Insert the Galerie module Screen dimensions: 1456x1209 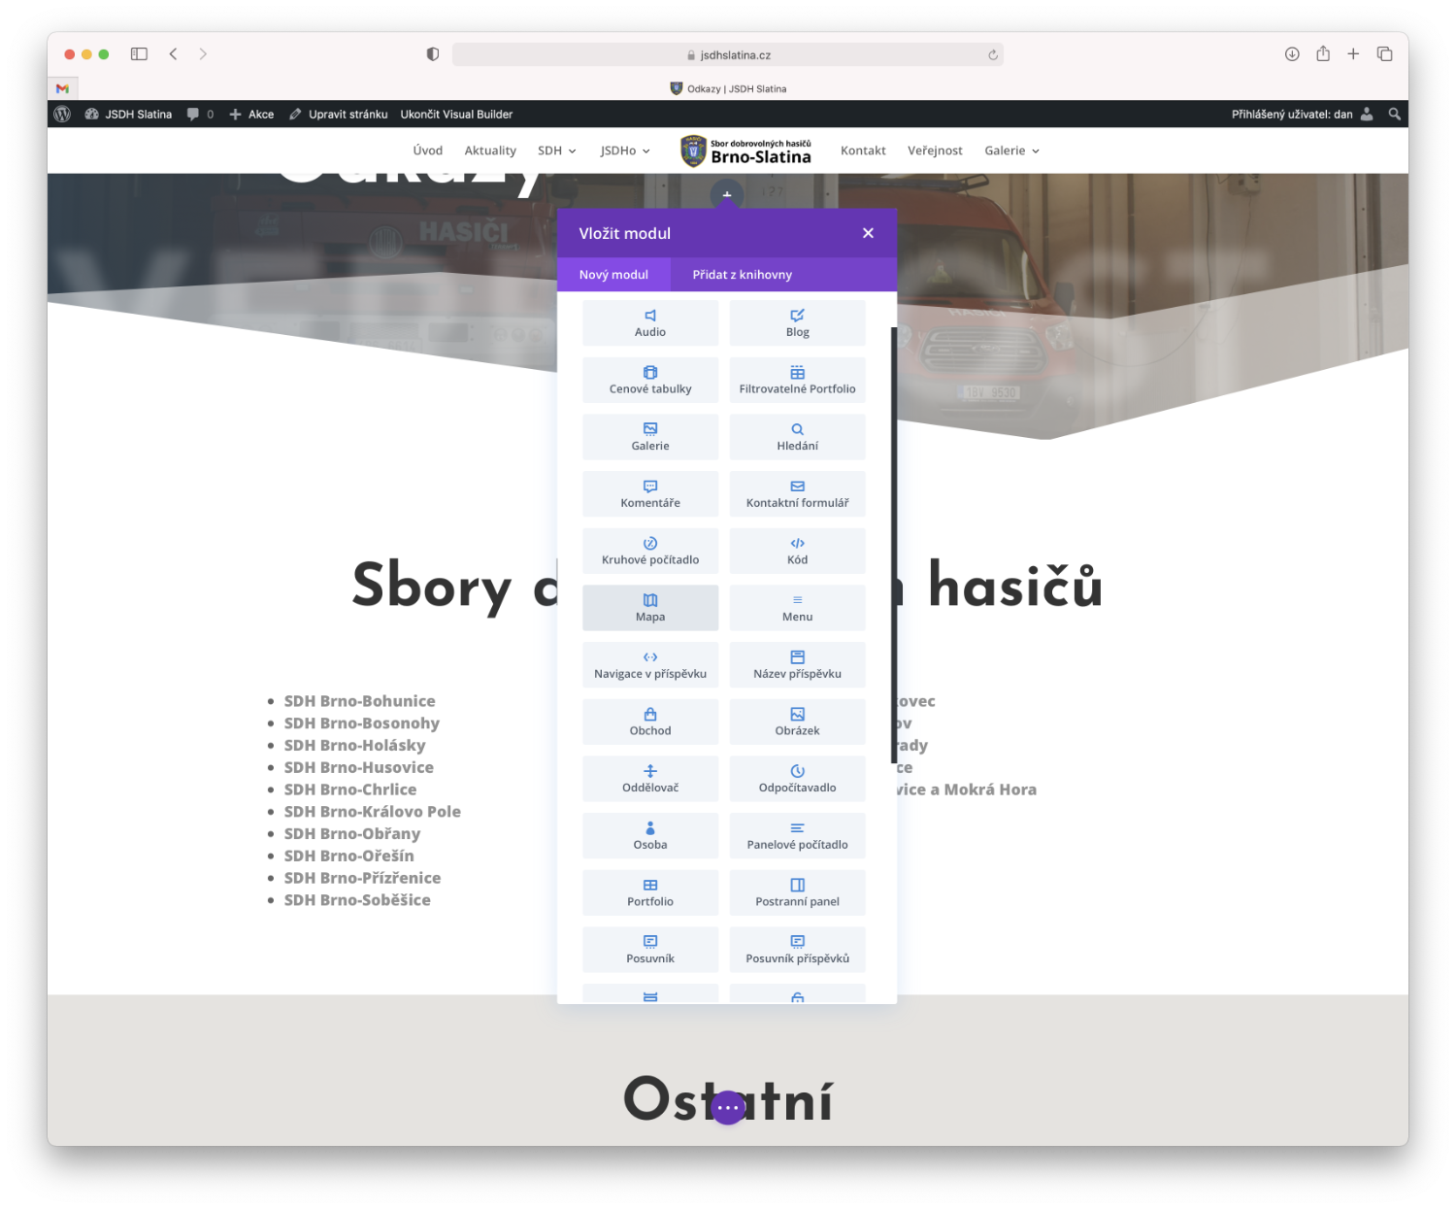649,437
